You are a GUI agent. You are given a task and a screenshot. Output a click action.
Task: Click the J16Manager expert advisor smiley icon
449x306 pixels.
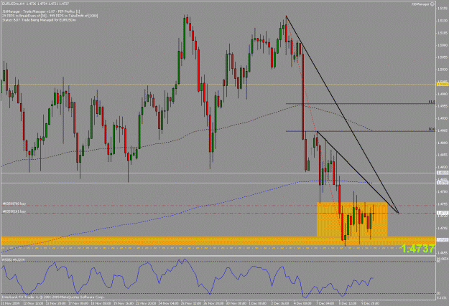click(432, 4)
